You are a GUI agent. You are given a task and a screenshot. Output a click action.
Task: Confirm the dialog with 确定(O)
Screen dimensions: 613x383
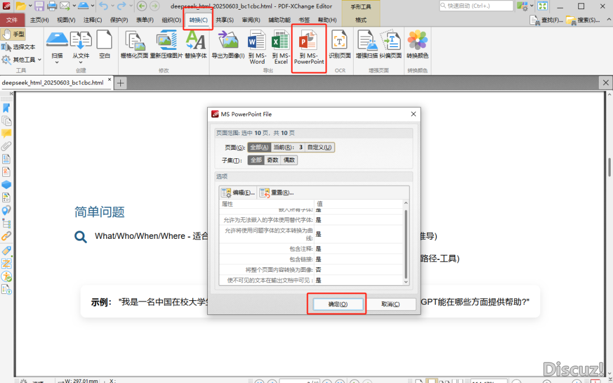pos(337,304)
